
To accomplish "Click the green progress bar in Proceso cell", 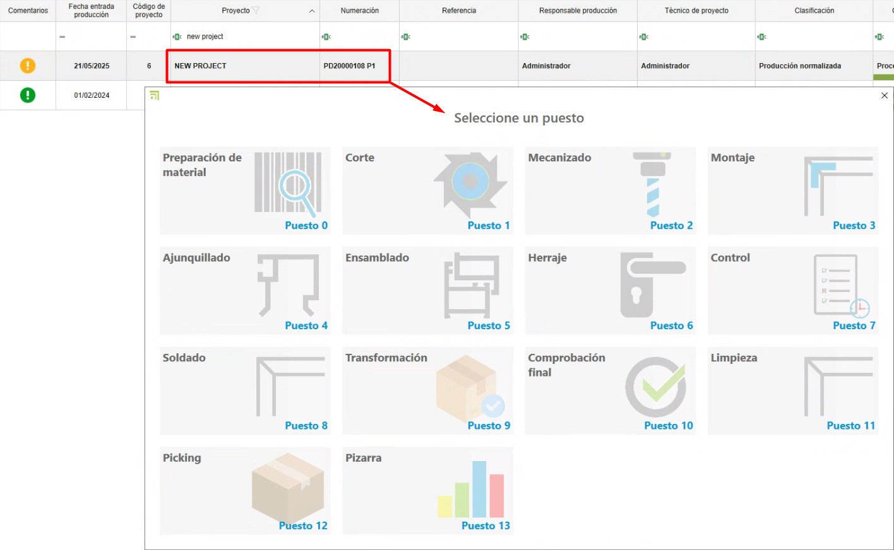I will (883, 78).
